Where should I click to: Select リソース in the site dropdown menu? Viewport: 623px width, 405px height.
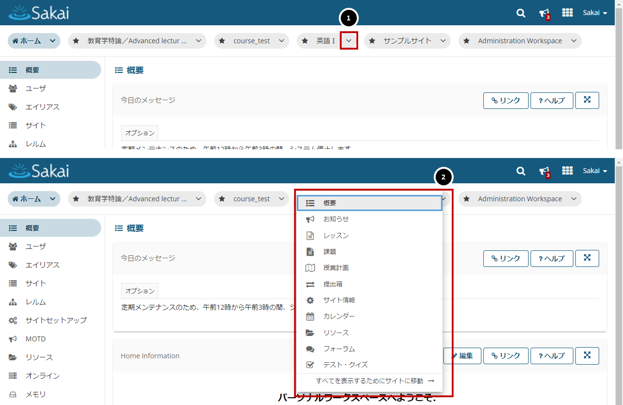click(x=369, y=333)
